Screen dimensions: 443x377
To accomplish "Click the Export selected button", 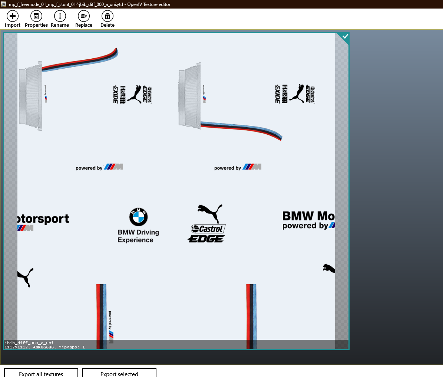I will pyautogui.click(x=119, y=373).
